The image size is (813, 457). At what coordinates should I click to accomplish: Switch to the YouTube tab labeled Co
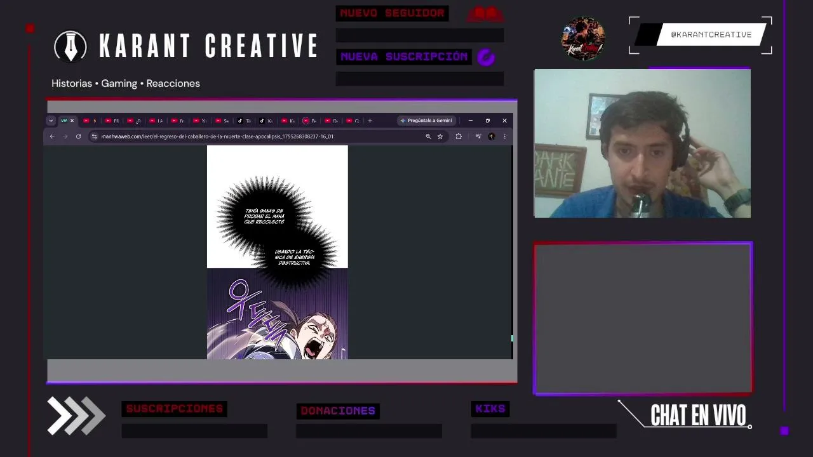[x=353, y=121]
